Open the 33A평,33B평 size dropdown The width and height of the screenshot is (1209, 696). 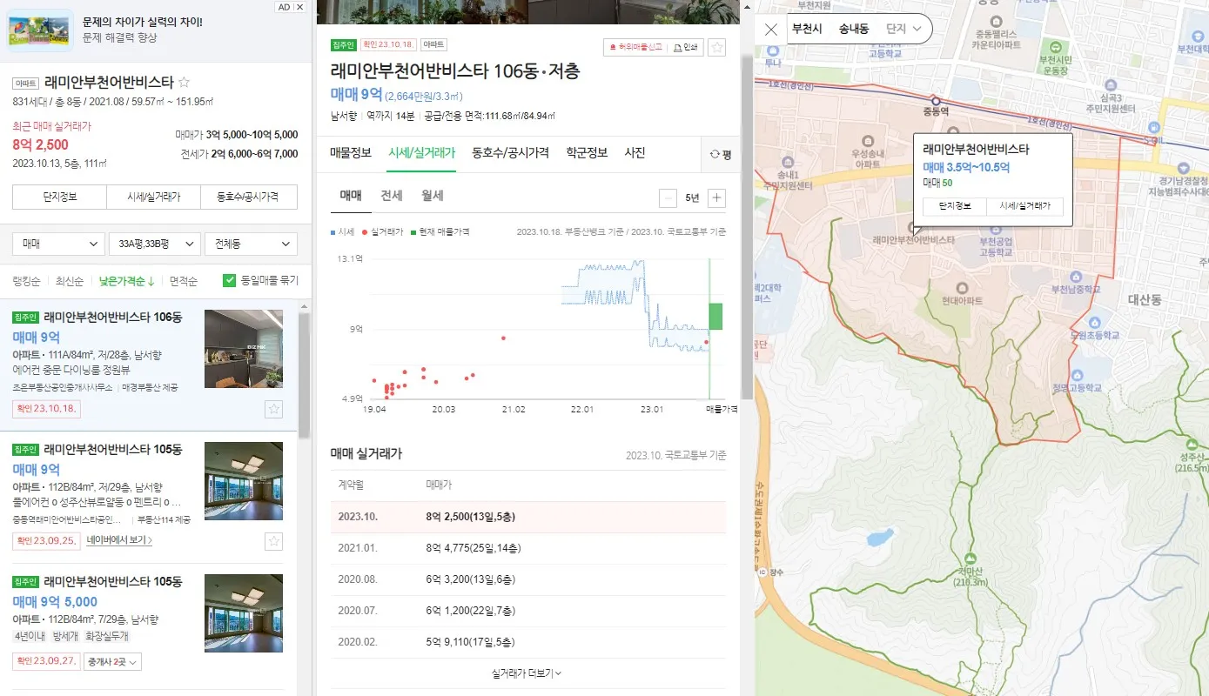click(155, 244)
